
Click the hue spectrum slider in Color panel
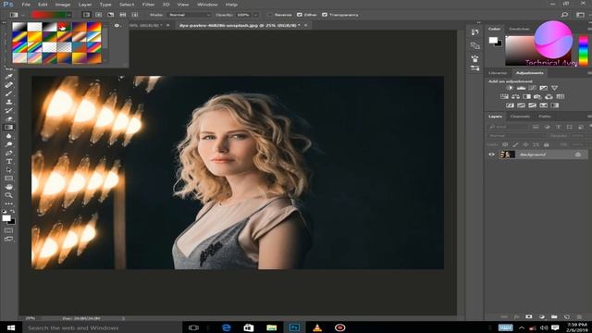click(584, 51)
